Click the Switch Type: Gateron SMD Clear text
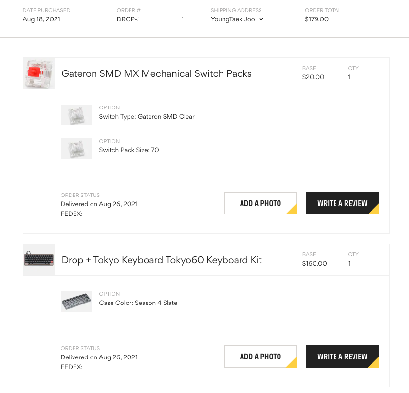 coord(147,117)
